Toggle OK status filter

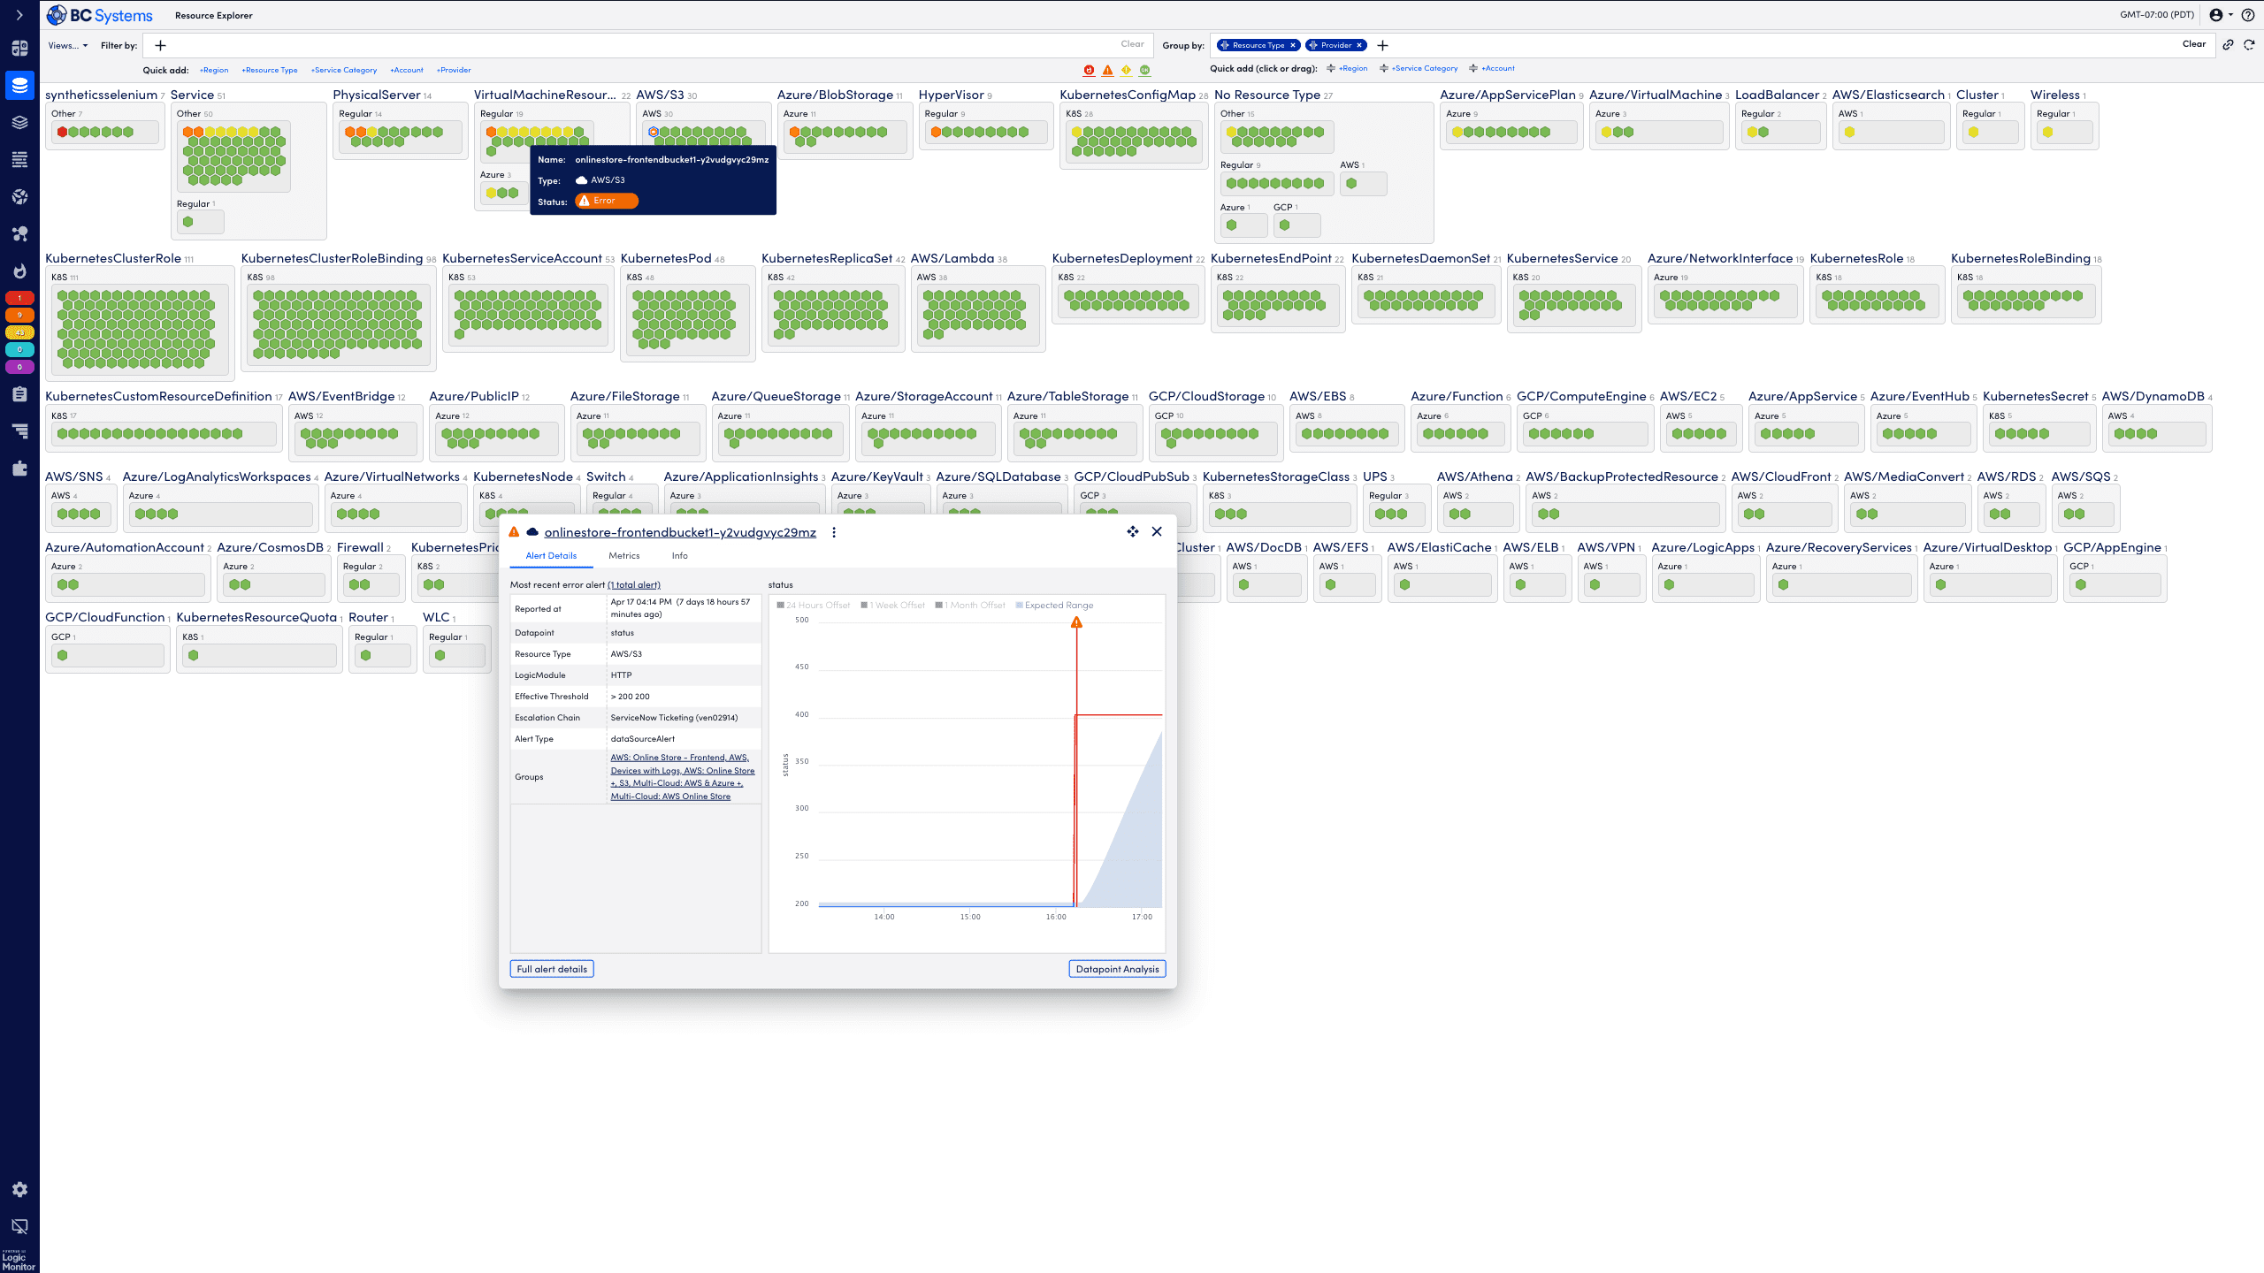(1144, 70)
